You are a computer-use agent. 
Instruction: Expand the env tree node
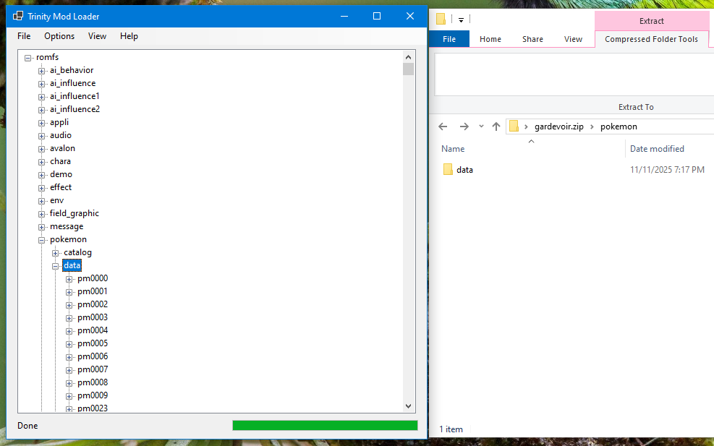tap(41, 201)
